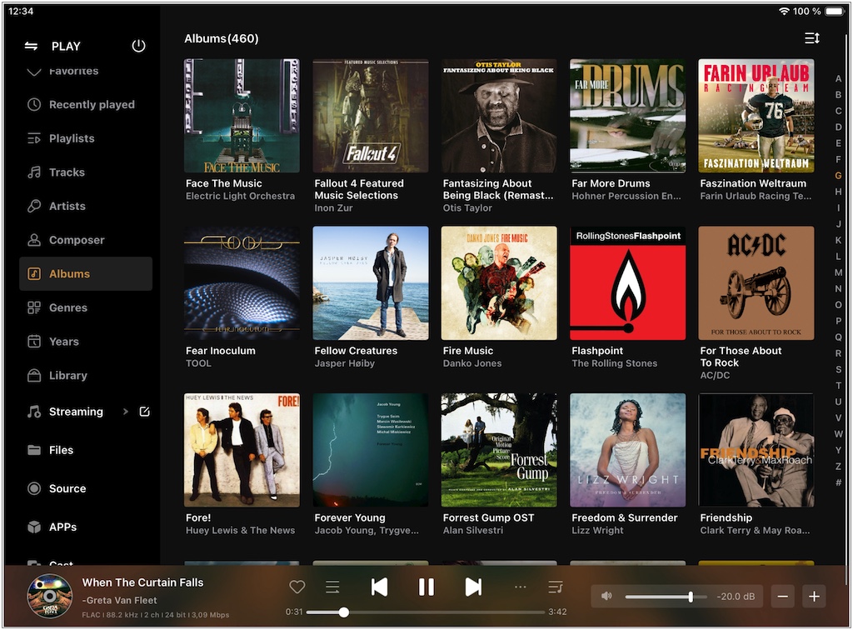Pause the current playback

click(x=426, y=587)
